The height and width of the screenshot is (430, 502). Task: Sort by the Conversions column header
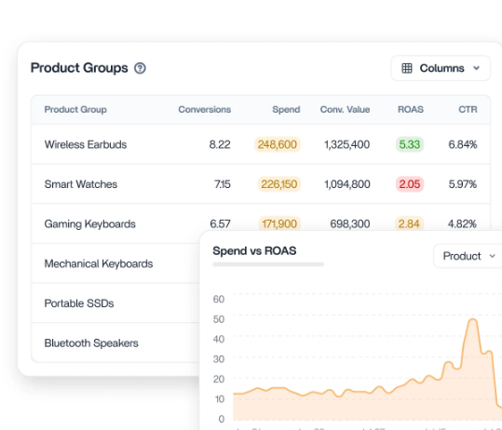(205, 110)
